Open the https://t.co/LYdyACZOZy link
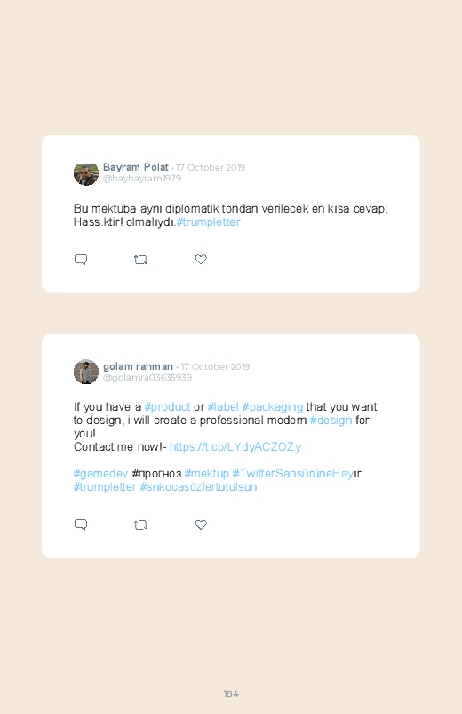462x714 pixels. 235,446
